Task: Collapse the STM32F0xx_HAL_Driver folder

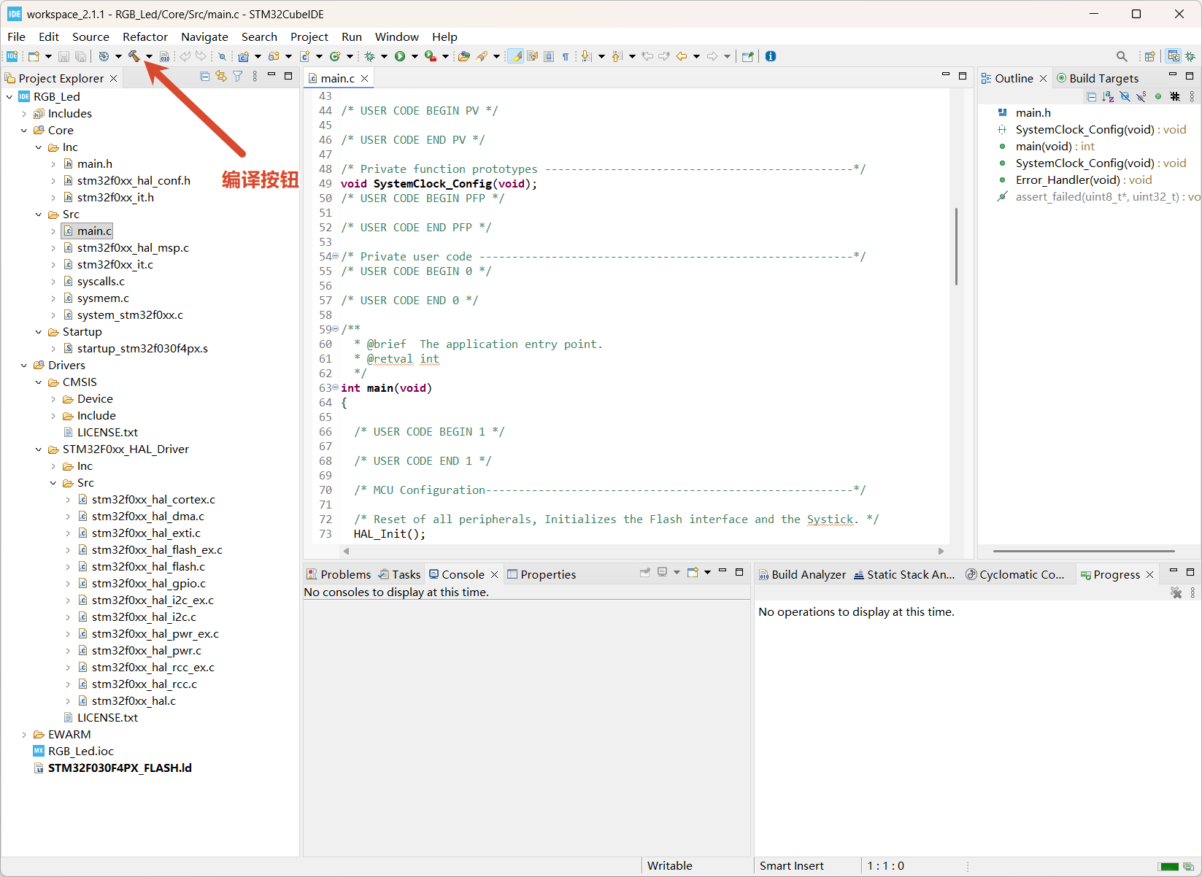Action: (39, 449)
